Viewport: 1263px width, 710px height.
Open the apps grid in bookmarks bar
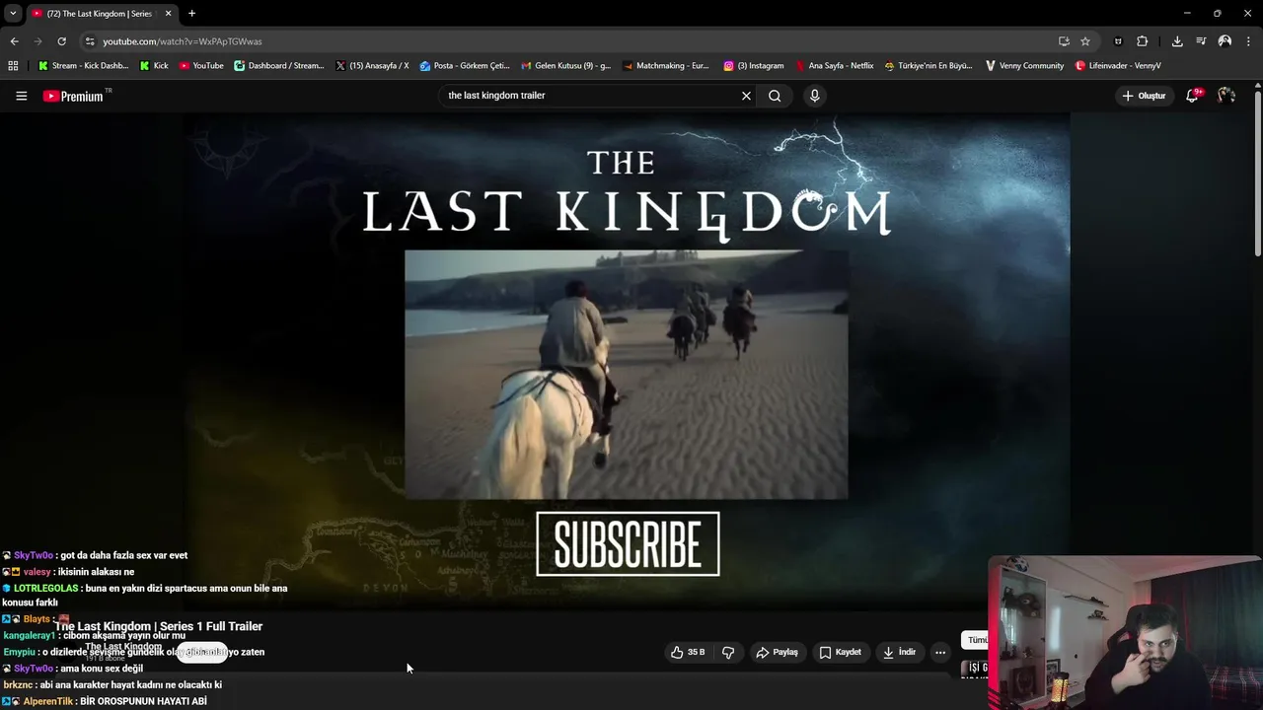13,66
